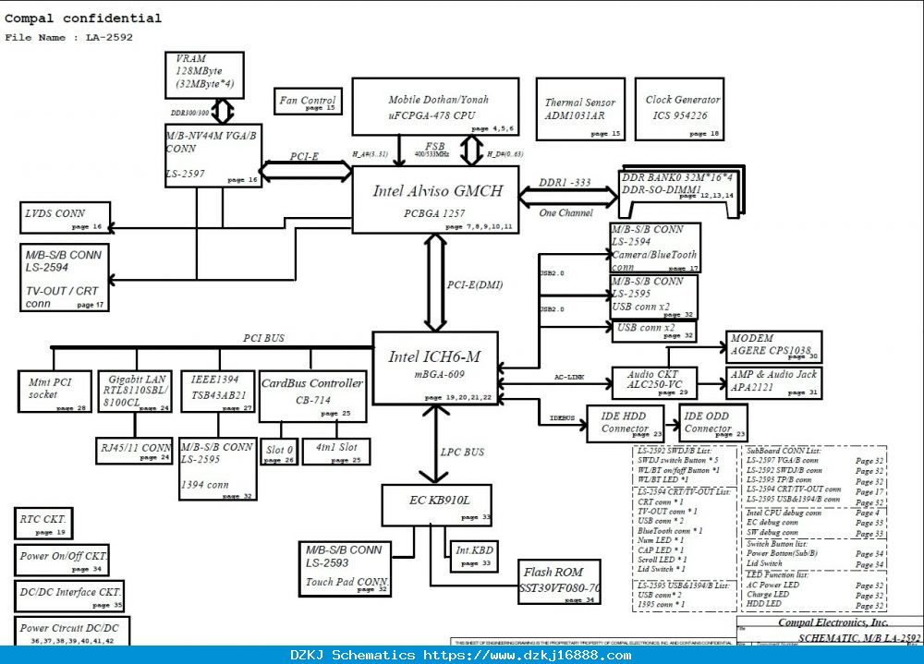Click the PCI-E label beside the VGA connector

pos(304,156)
